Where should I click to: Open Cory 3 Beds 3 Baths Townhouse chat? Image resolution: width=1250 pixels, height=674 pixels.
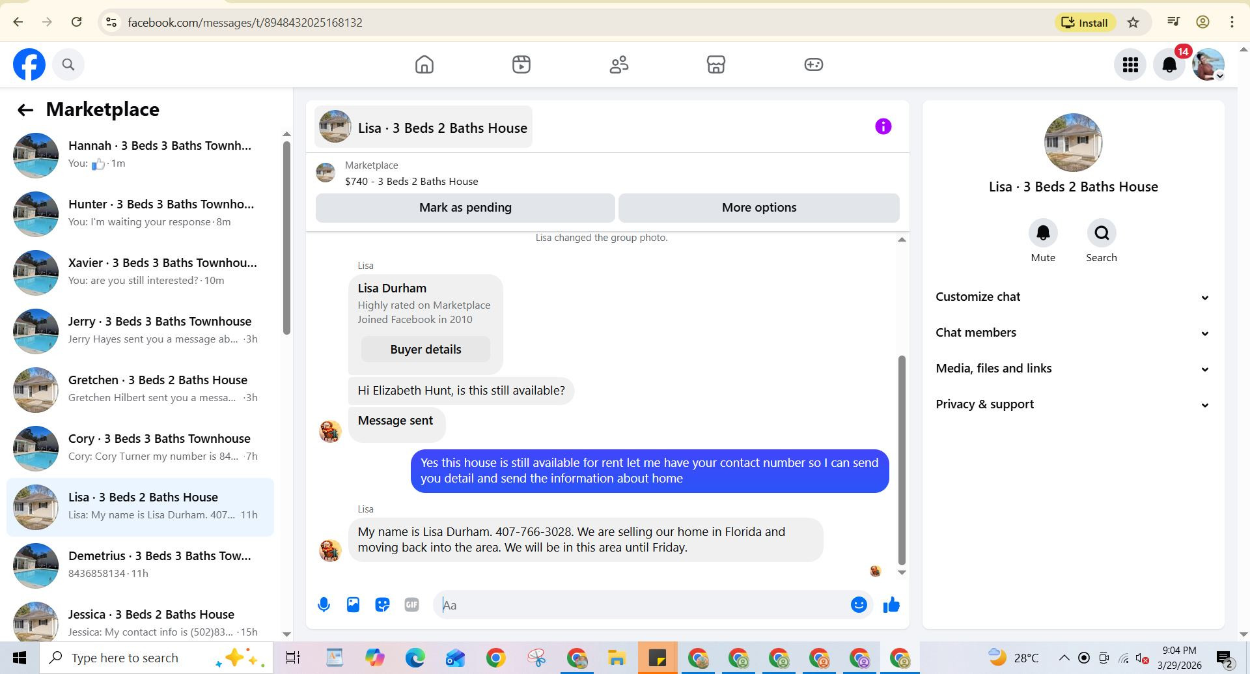pos(140,448)
